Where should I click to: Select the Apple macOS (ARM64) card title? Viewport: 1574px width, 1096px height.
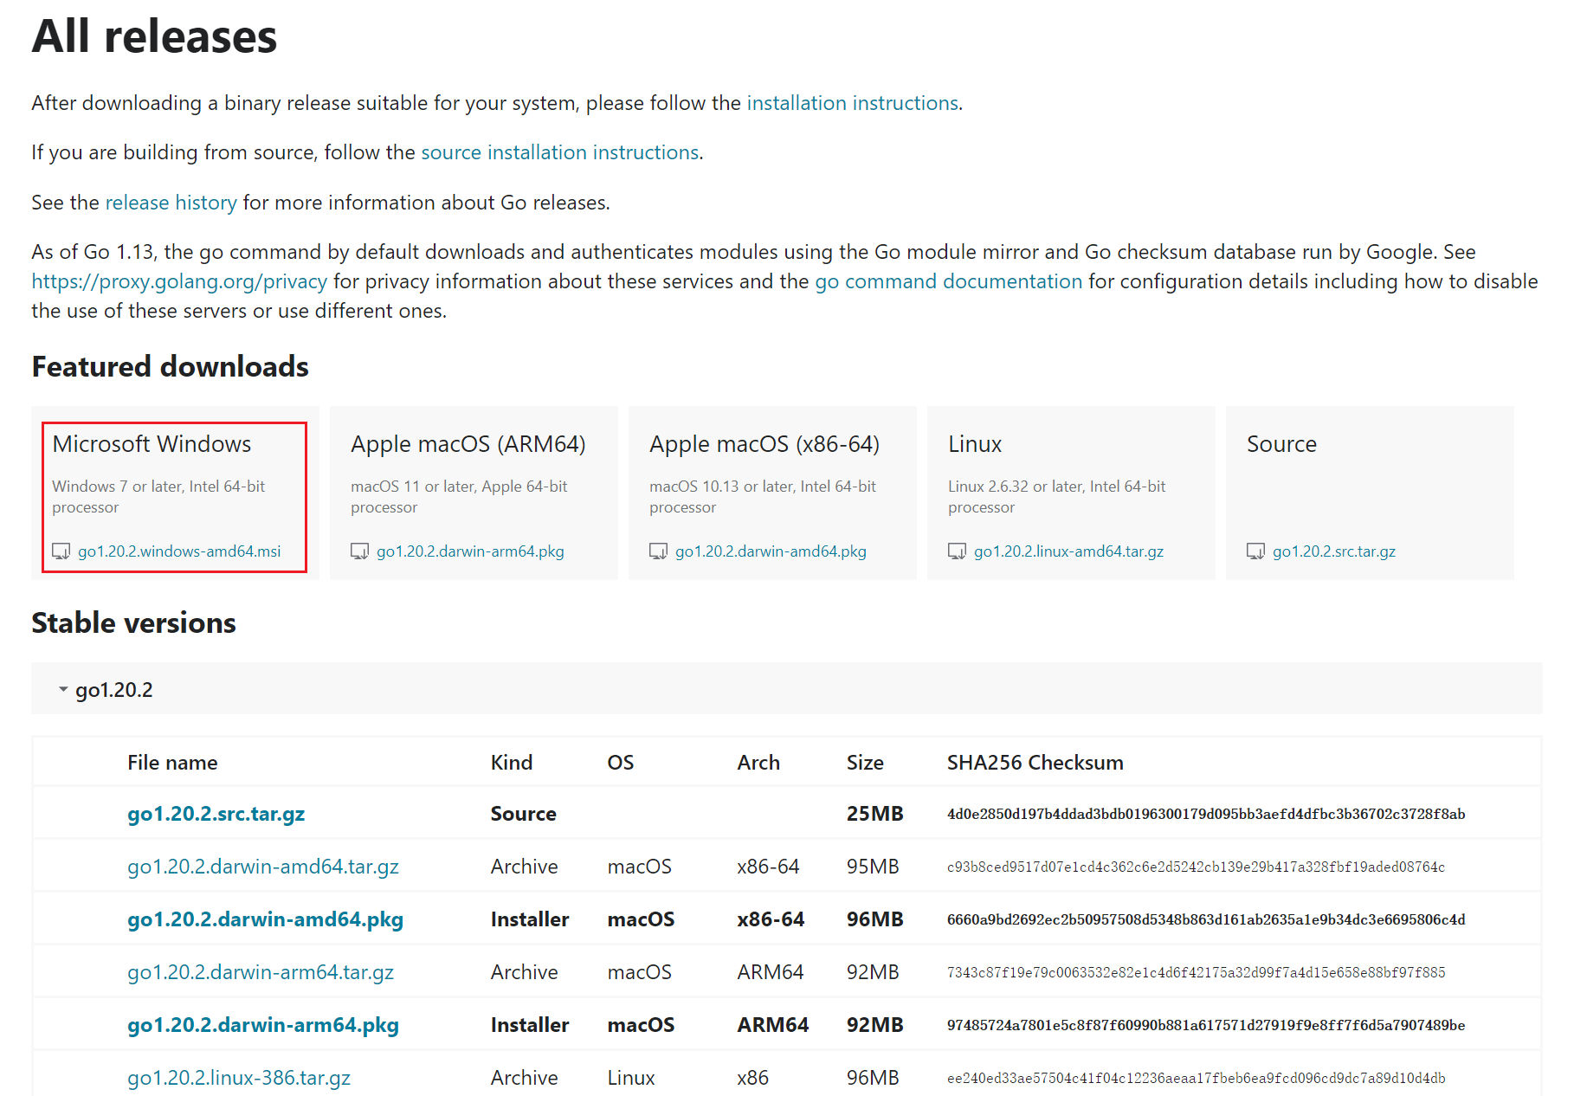(x=468, y=444)
